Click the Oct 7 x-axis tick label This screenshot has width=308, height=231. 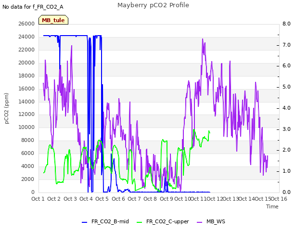coord(134,199)
